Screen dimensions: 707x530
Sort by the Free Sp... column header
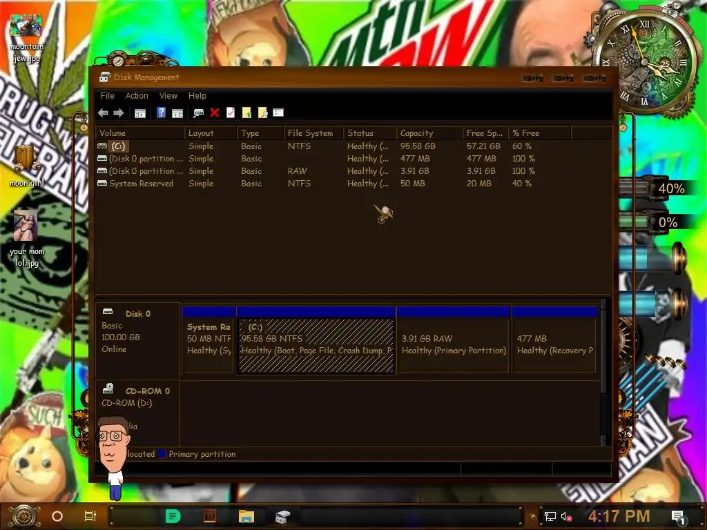click(485, 133)
